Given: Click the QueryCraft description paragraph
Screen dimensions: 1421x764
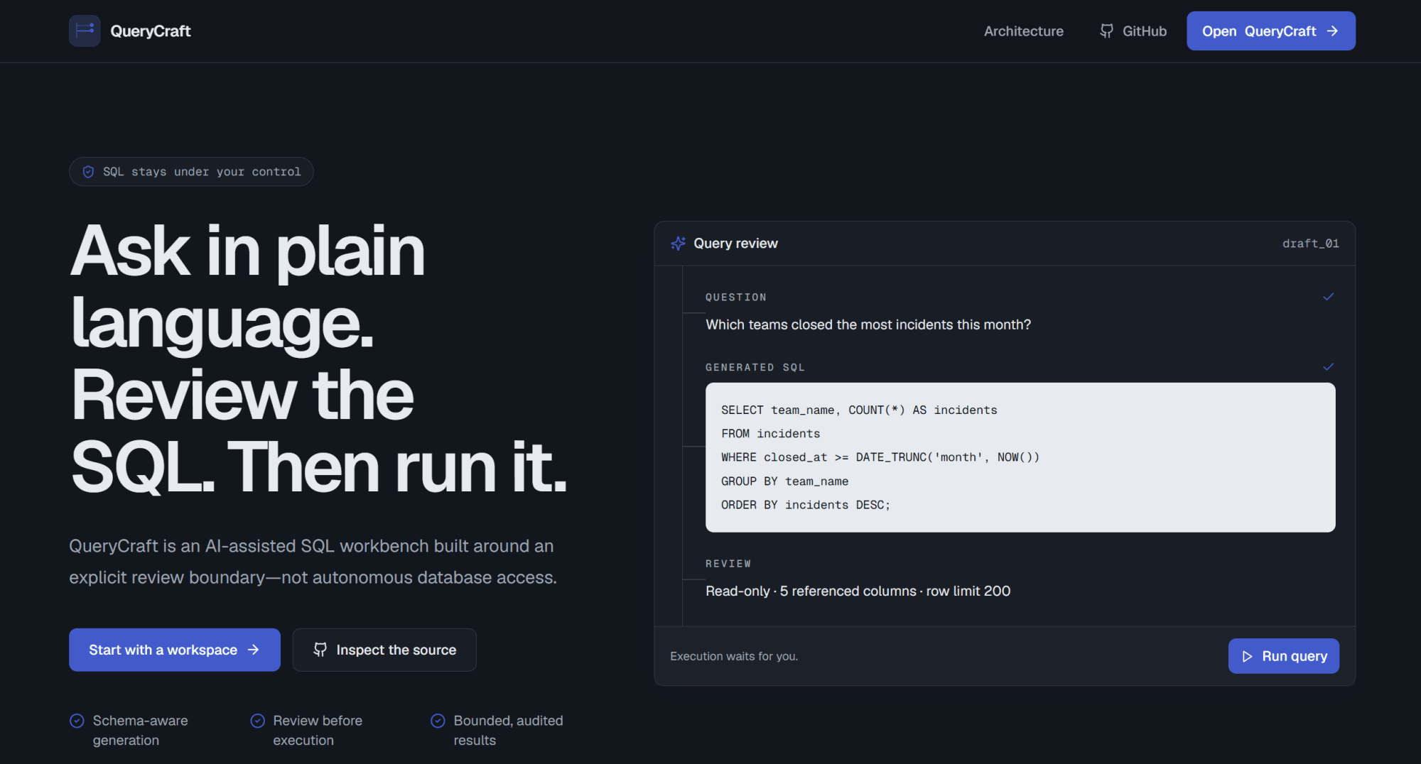Looking at the screenshot, I should (x=313, y=562).
